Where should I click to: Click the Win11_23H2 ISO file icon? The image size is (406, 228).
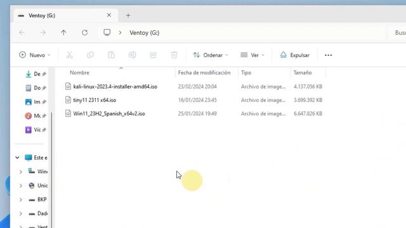[68, 113]
